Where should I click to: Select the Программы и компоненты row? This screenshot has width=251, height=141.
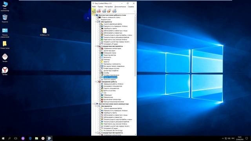point(112,64)
